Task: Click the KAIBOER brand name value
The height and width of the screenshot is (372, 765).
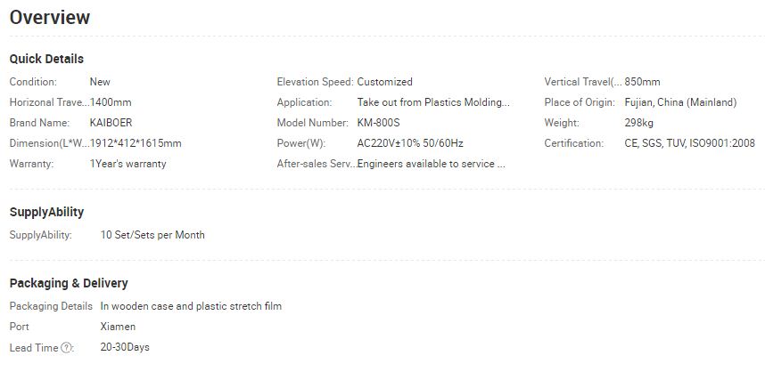Action: point(111,123)
